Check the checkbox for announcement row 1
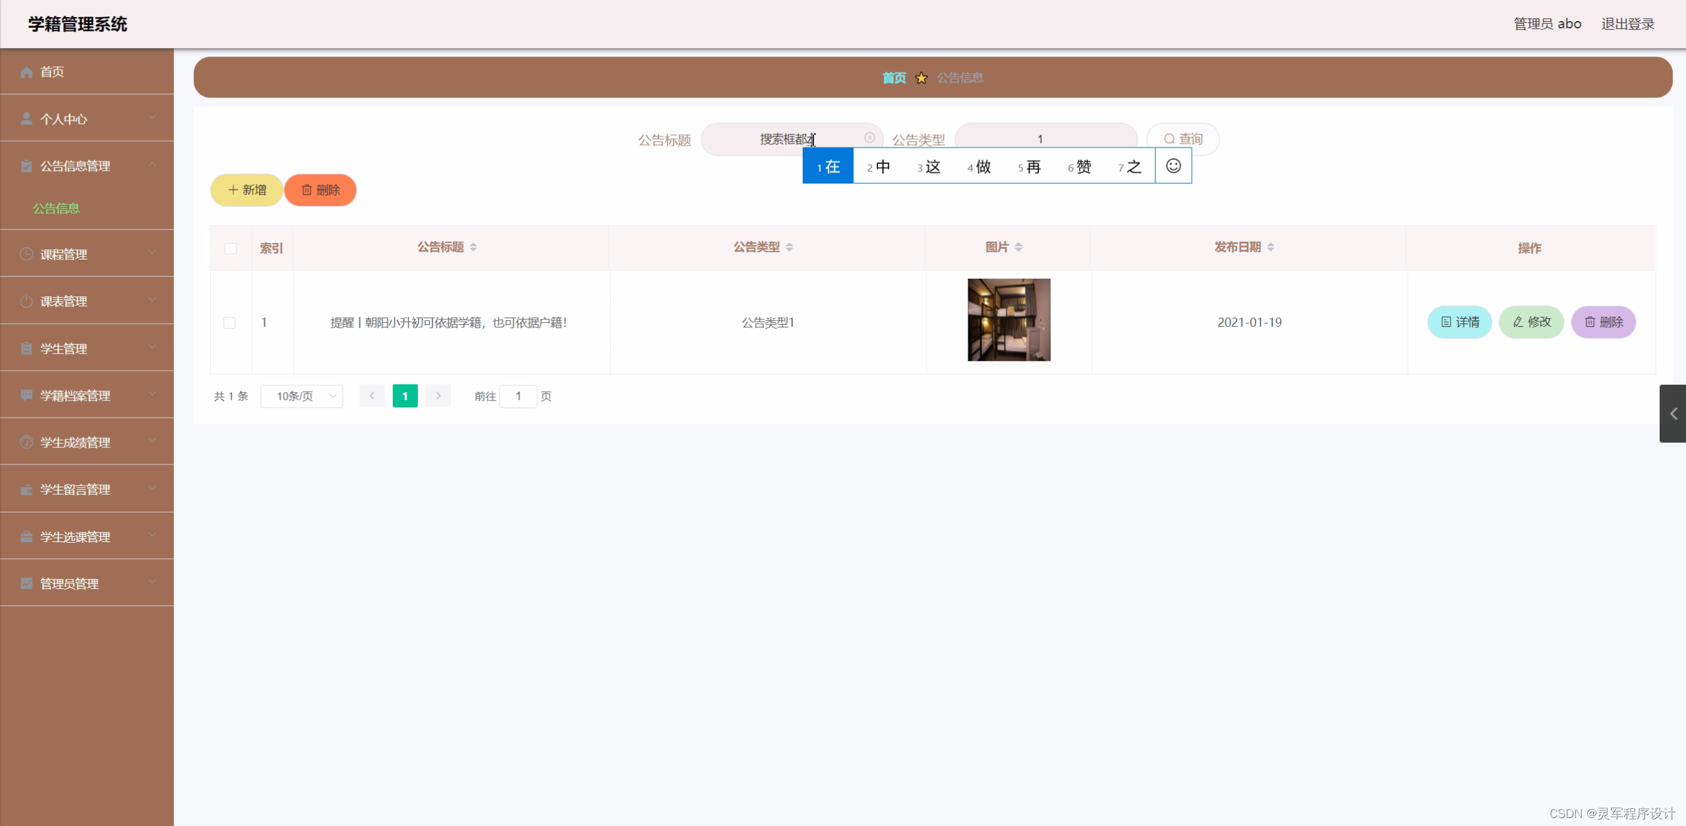 (230, 322)
